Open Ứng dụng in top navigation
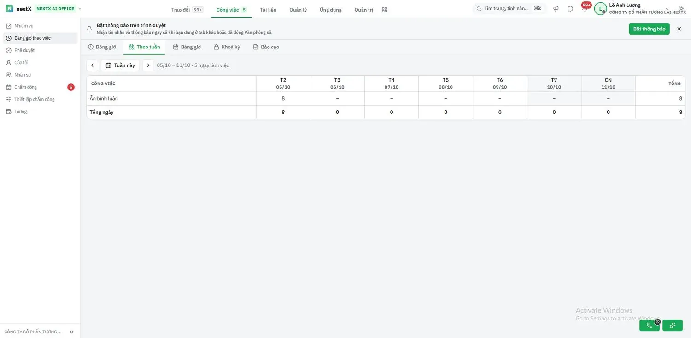Viewport: 691px width, 338px height. [x=331, y=10]
